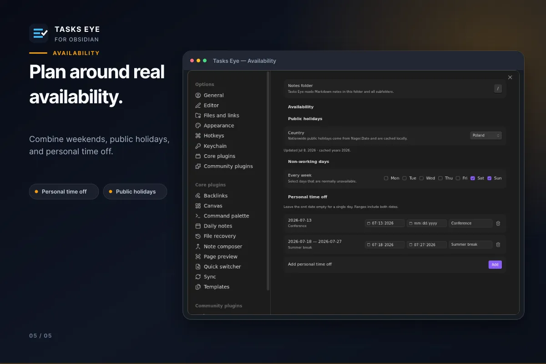Edit the Conference label text field
This screenshot has height=364, width=546.
(470, 223)
